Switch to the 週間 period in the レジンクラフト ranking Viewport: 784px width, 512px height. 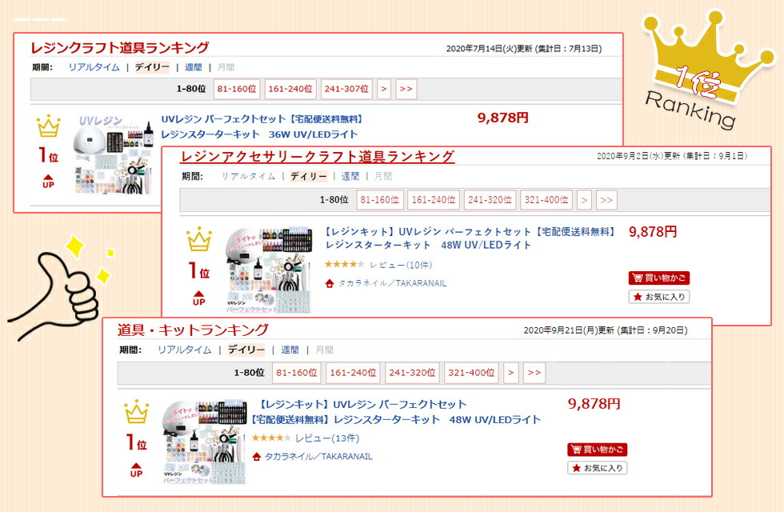(x=194, y=67)
